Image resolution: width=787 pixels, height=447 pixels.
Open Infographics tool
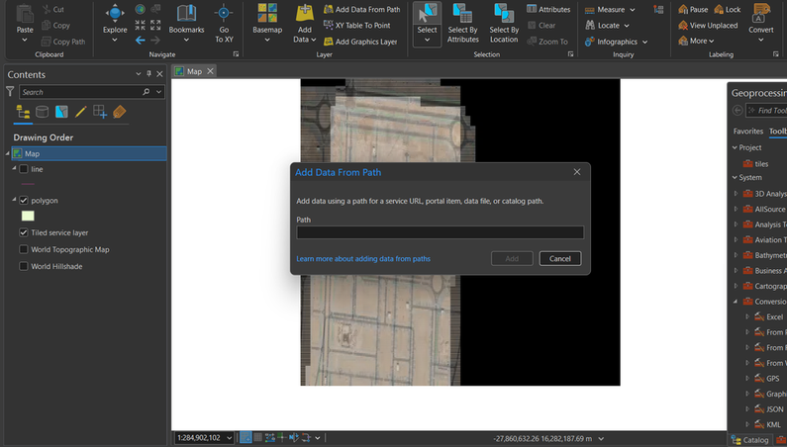point(612,42)
